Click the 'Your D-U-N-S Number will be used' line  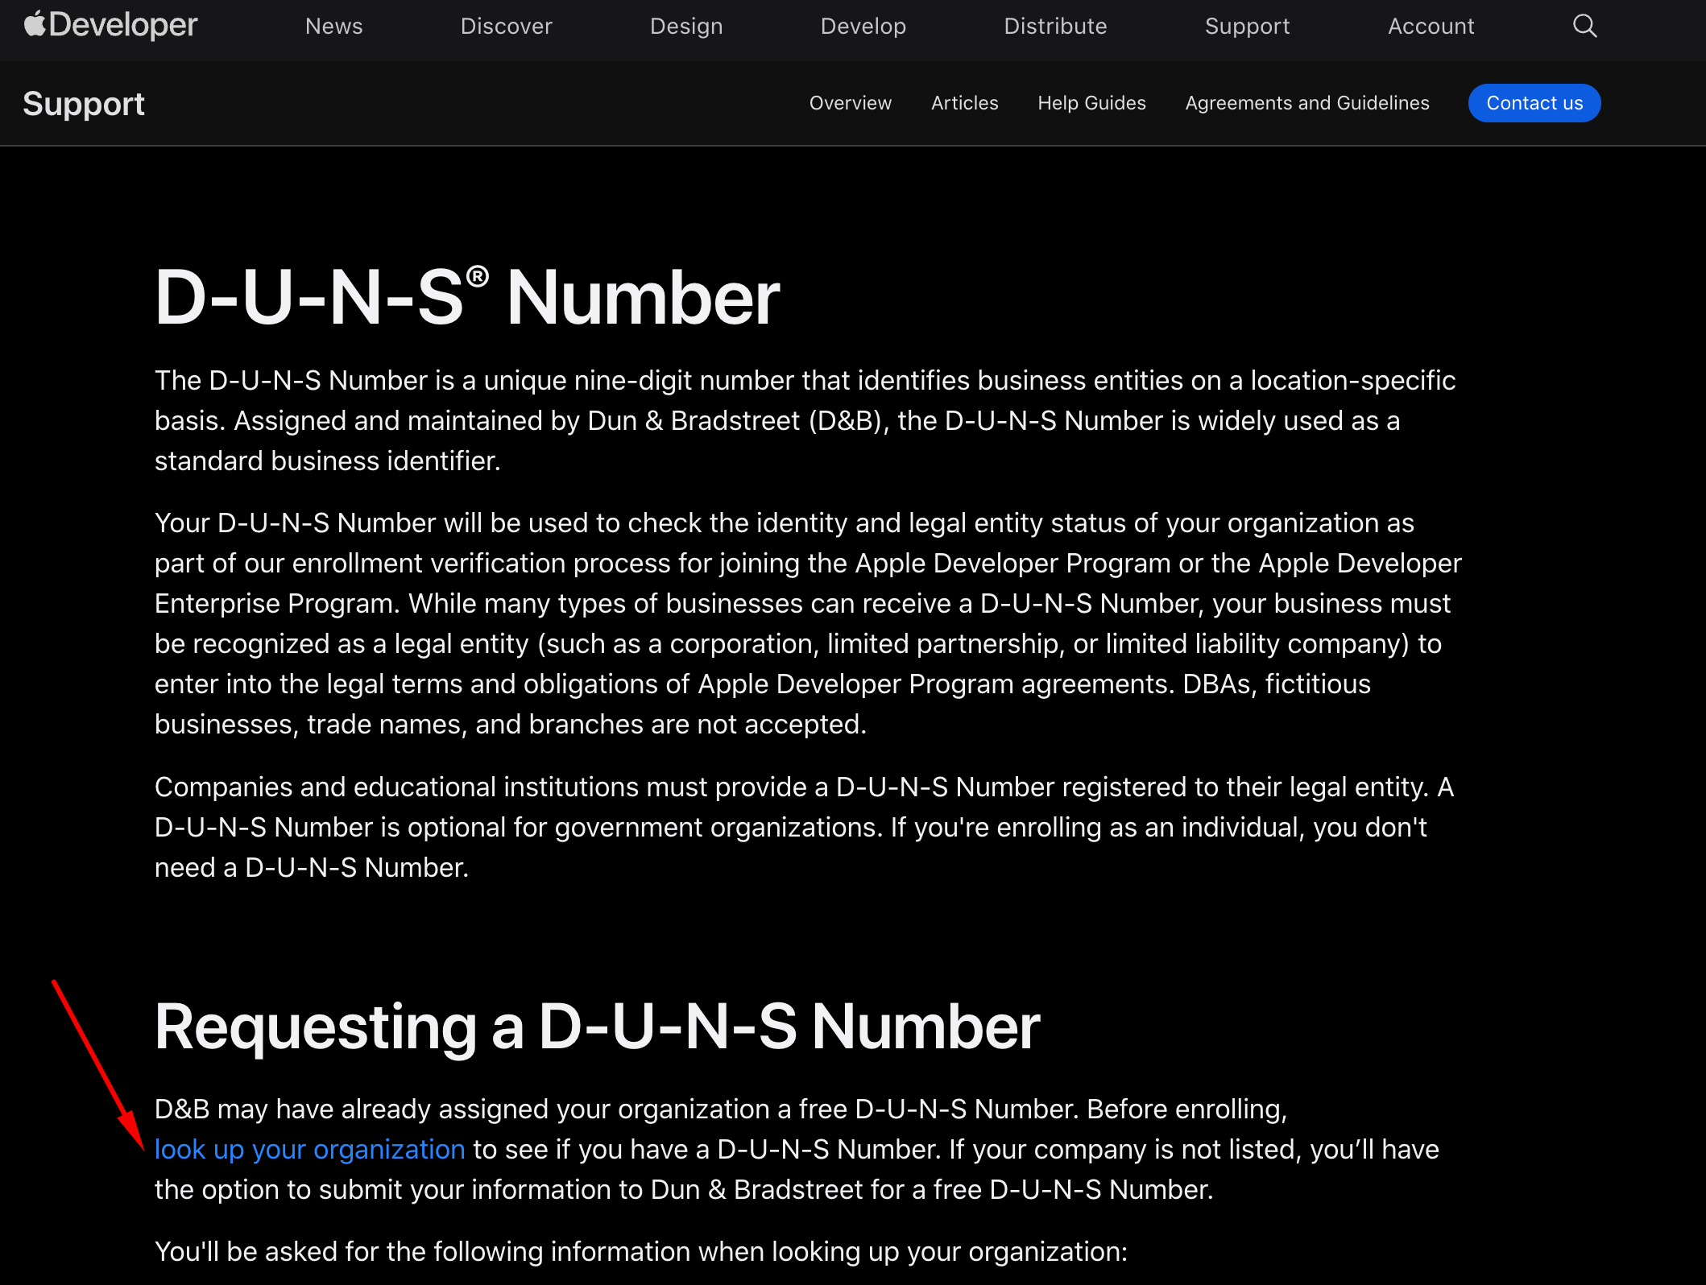(785, 523)
